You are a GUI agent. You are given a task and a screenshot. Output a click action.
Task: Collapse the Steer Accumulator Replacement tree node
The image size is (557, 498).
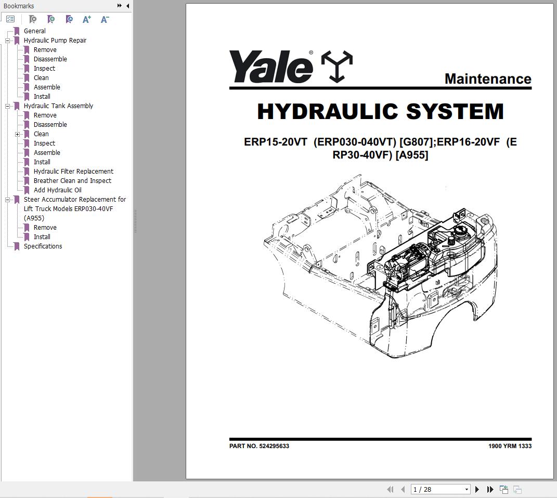[x=7, y=200]
